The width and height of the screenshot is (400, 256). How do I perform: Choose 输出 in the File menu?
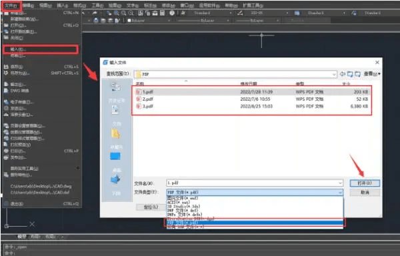click(41, 85)
